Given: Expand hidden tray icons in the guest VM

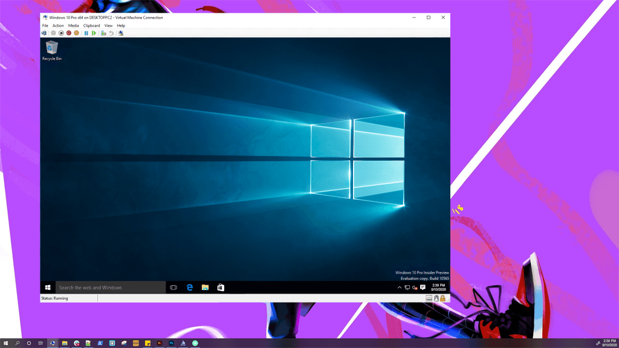Looking at the screenshot, I should [400, 288].
